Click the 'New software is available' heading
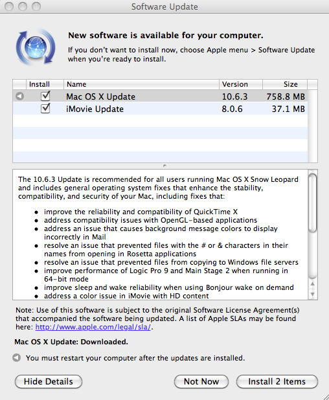Viewport: 329px width, 400px height. click(166, 35)
